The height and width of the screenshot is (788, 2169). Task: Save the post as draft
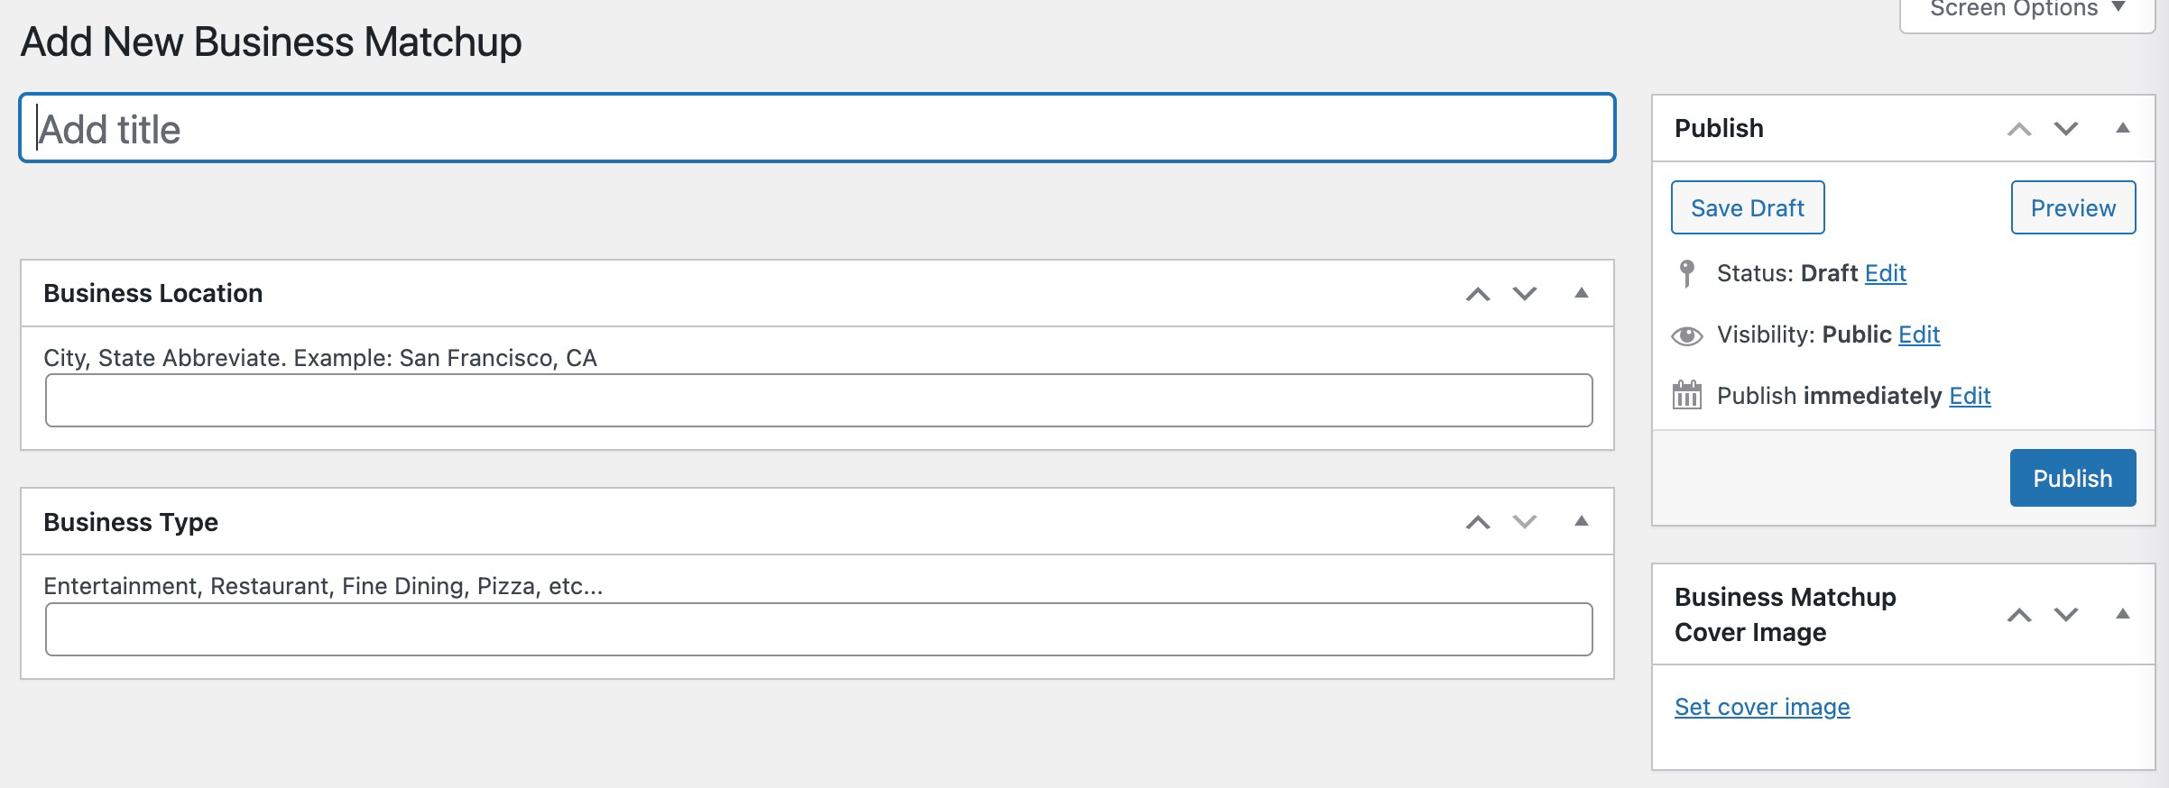coord(1748,207)
